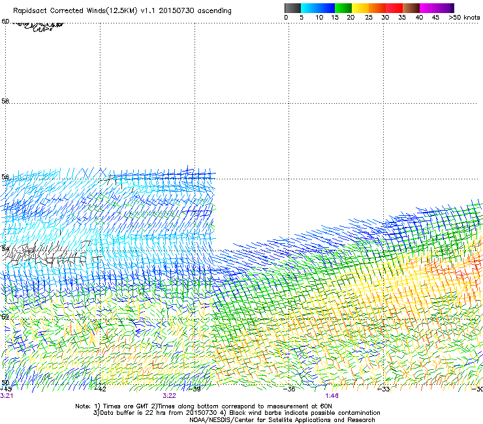Click the coastline outline near 60N
This screenshot has height=424, width=483.
pyautogui.click(x=37, y=27)
